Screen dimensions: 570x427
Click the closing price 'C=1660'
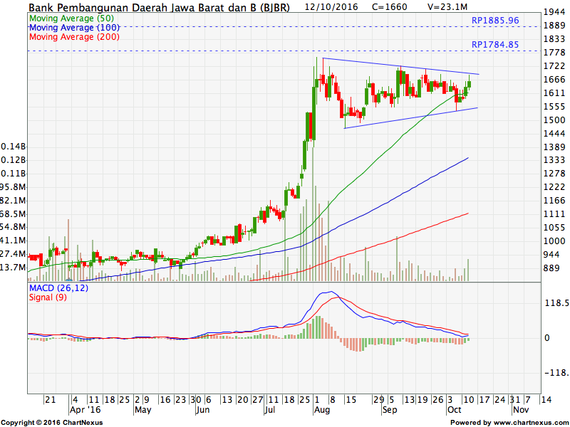390,7
